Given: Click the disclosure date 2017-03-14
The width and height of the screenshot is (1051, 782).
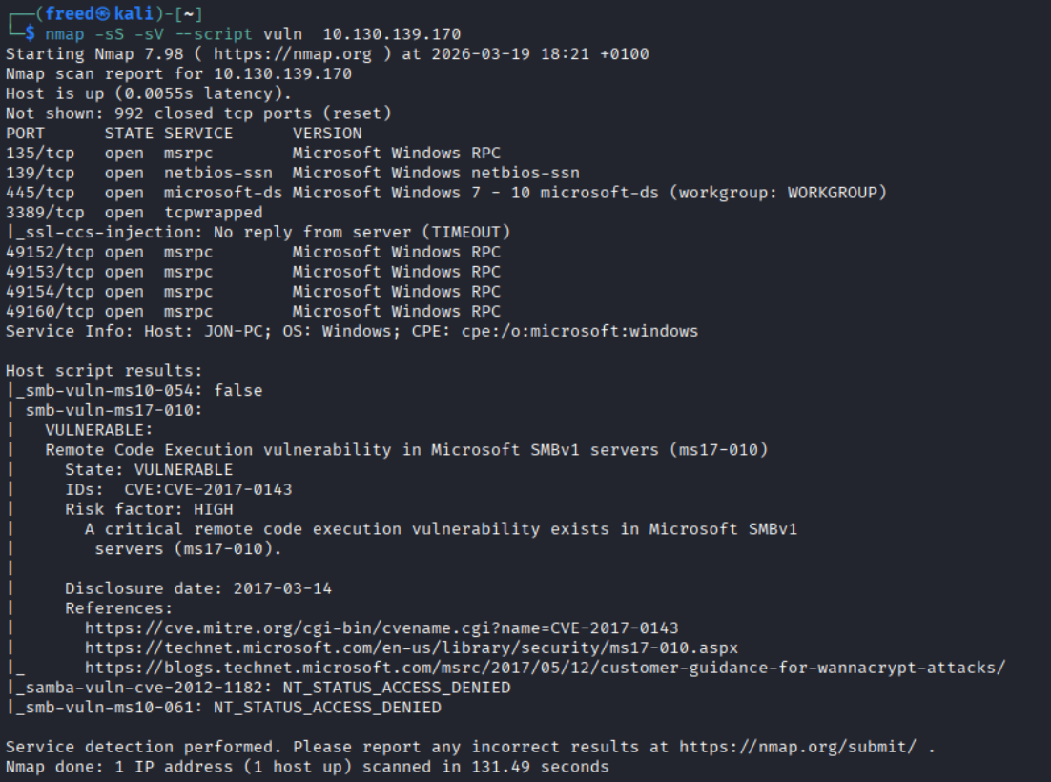Looking at the screenshot, I should (282, 588).
